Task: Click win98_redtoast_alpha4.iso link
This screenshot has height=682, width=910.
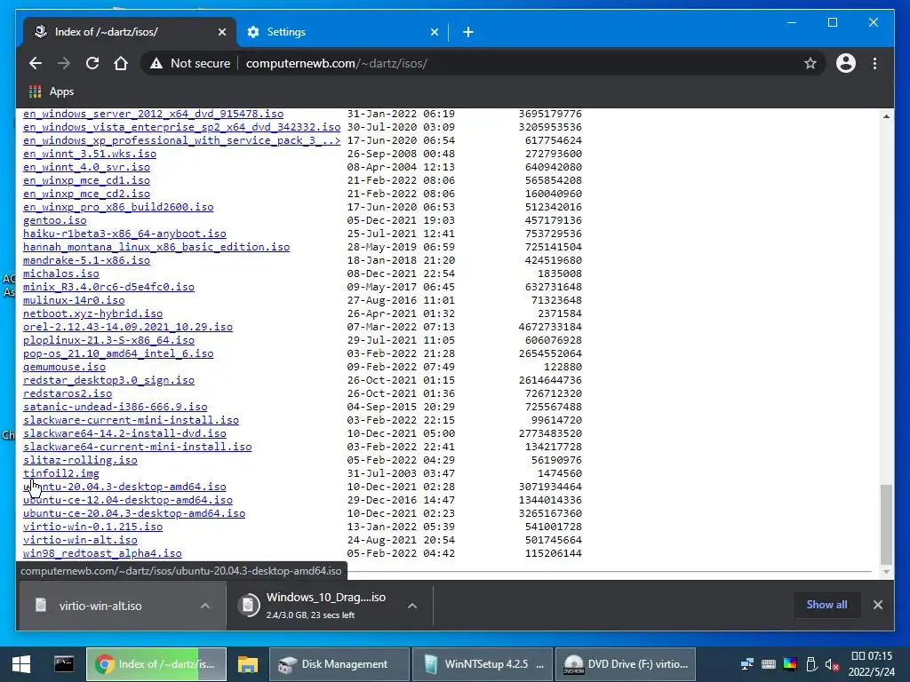Action: 102,554
